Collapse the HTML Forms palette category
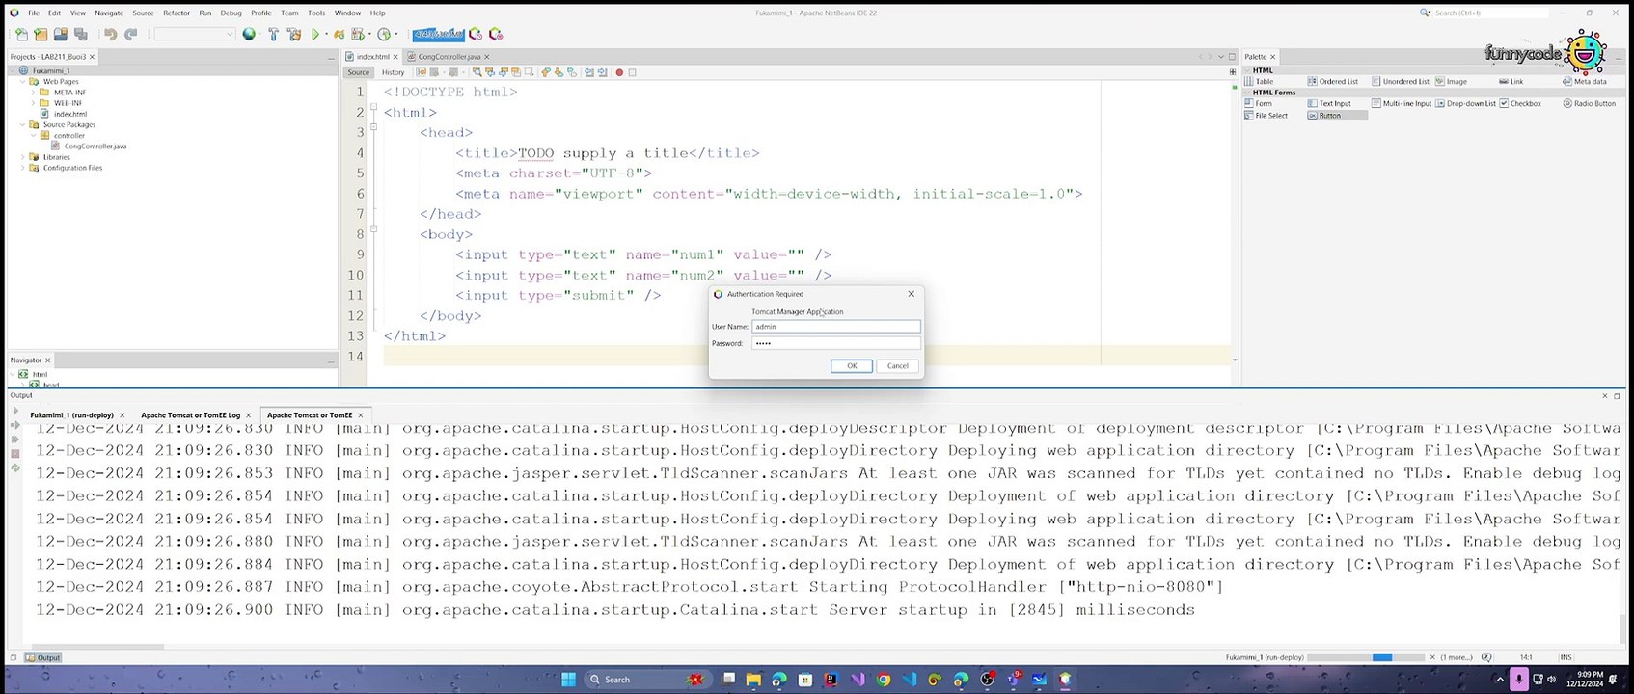 pos(1247,93)
